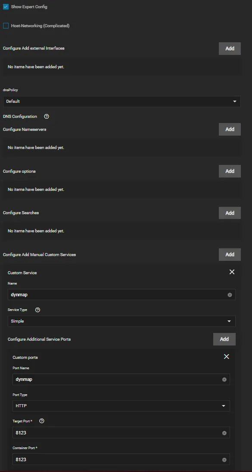Add an external interface

(x=230, y=48)
